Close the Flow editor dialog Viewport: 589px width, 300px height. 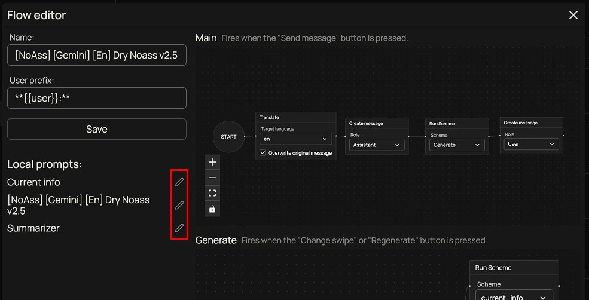[573, 15]
